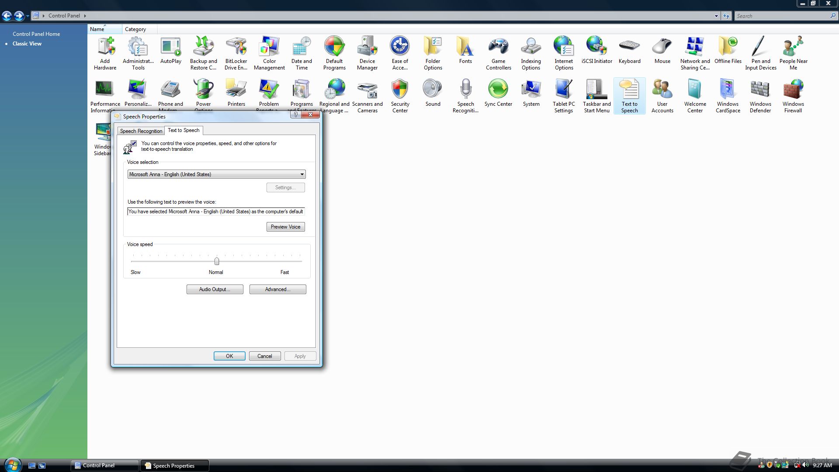Open Windows Firewall icon

(x=793, y=96)
